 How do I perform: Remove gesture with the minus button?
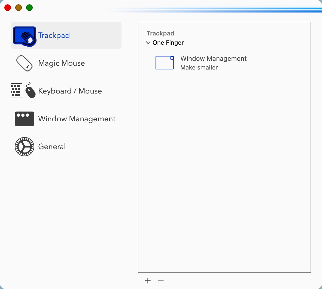[161, 281]
